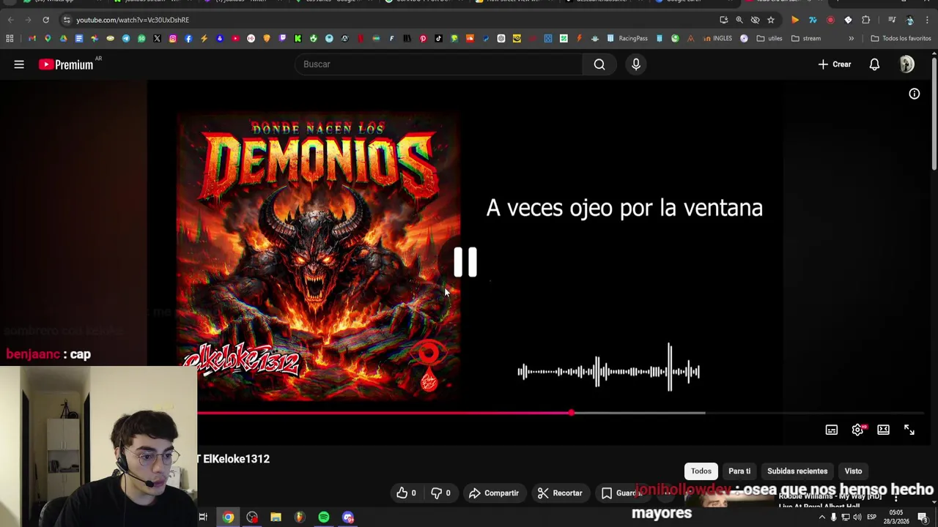938x527 pixels.
Task: Click the youtube.com address bar URL
Action: [133, 20]
